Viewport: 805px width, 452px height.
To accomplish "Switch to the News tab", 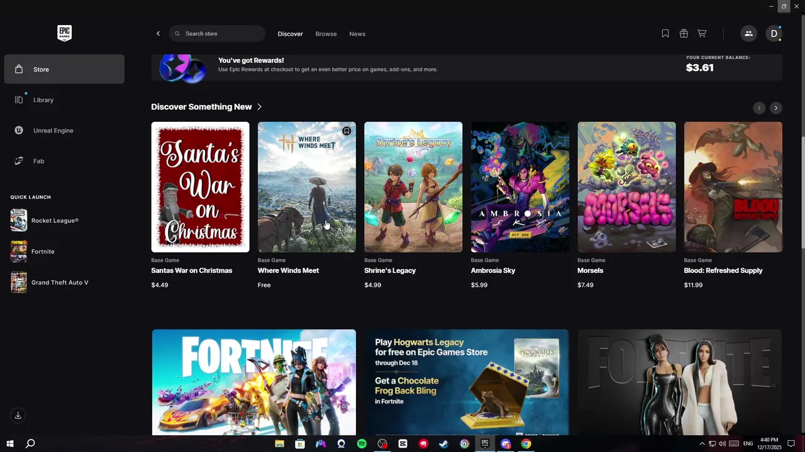I will pyautogui.click(x=357, y=34).
